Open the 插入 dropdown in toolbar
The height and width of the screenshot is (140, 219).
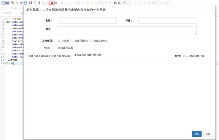tap(67, 3)
